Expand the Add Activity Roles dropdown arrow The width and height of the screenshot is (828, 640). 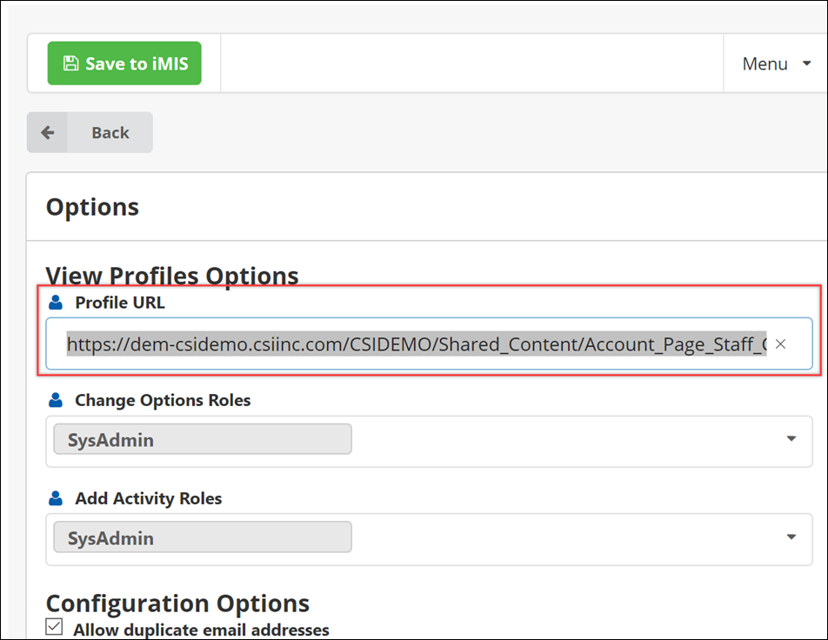pos(791,537)
